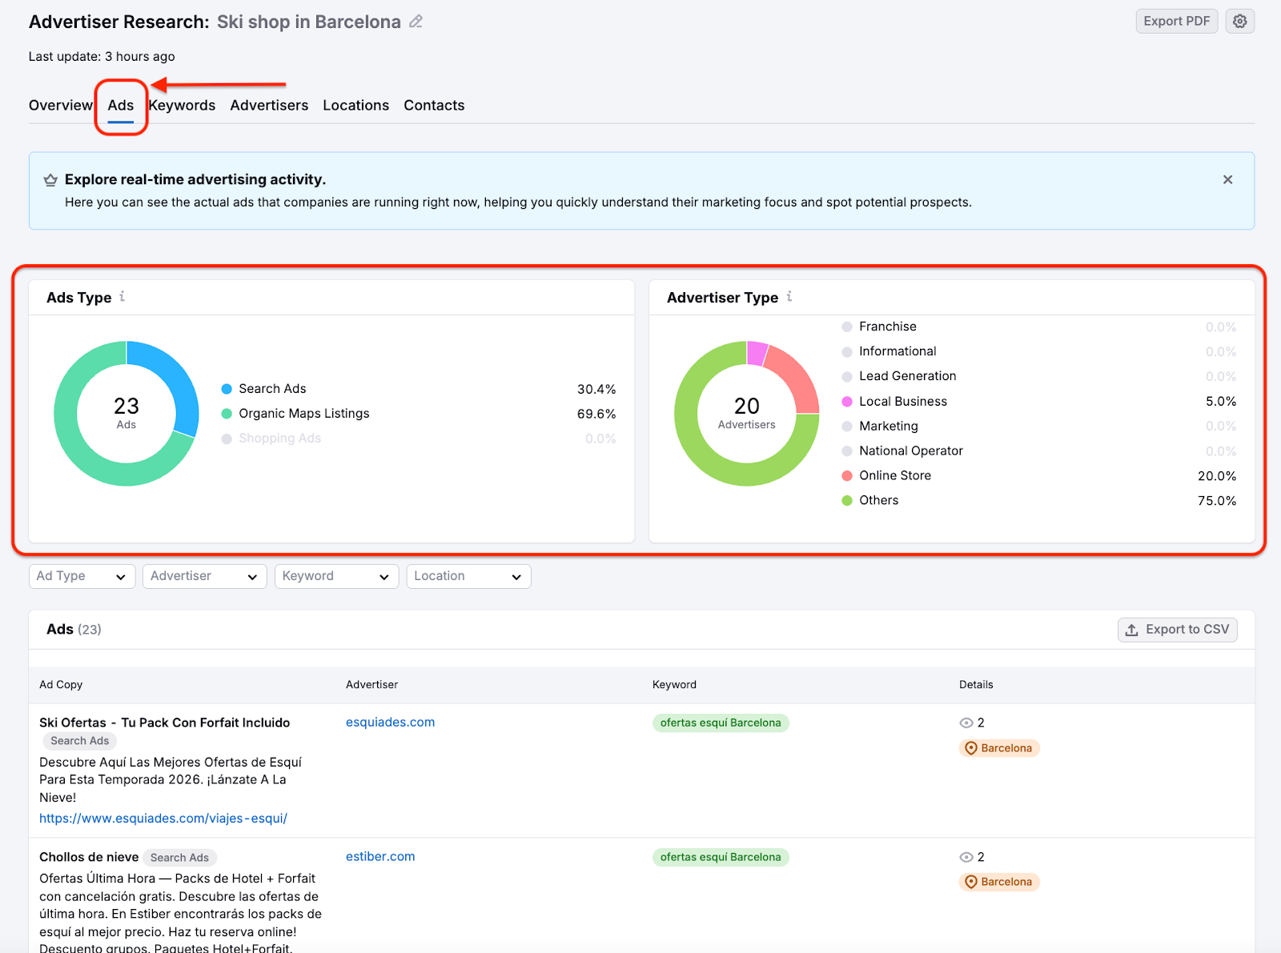The width and height of the screenshot is (1281, 953).
Task: Click the green Others legend swatch
Action: point(846,500)
